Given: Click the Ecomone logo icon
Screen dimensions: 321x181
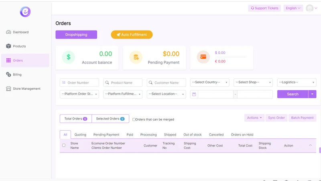Looking at the screenshot, I should point(25,12).
